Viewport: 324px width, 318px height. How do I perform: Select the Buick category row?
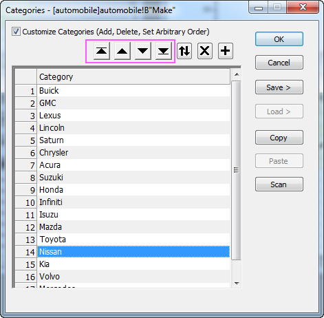pyautogui.click(x=133, y=91)
